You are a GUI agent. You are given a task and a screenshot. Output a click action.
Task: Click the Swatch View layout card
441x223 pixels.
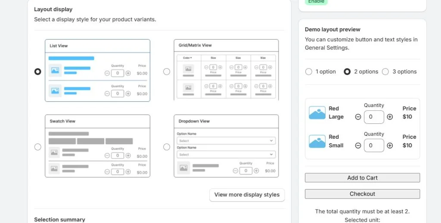97,146
